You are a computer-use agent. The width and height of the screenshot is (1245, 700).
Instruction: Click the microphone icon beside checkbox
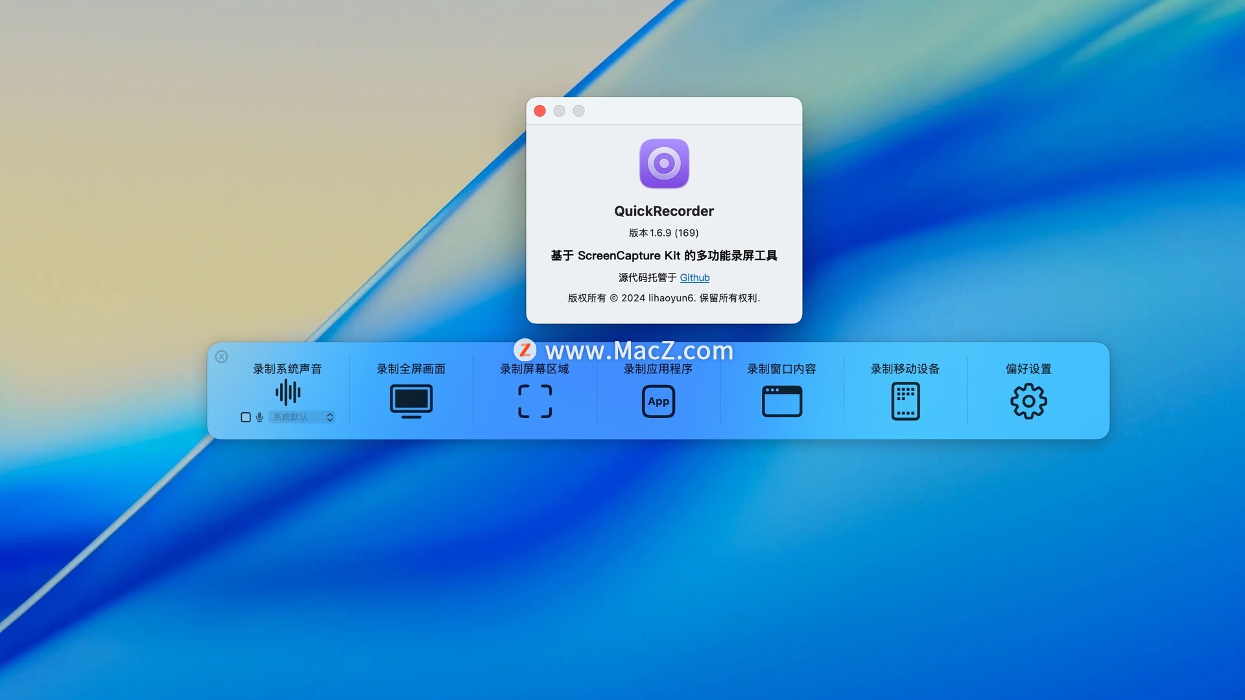click(x=259, y=417)
